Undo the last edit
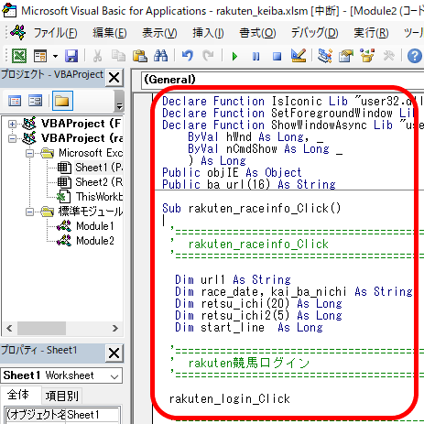This screenshot has width=424, height=424. pyautogui.click(x=188, y=56)
